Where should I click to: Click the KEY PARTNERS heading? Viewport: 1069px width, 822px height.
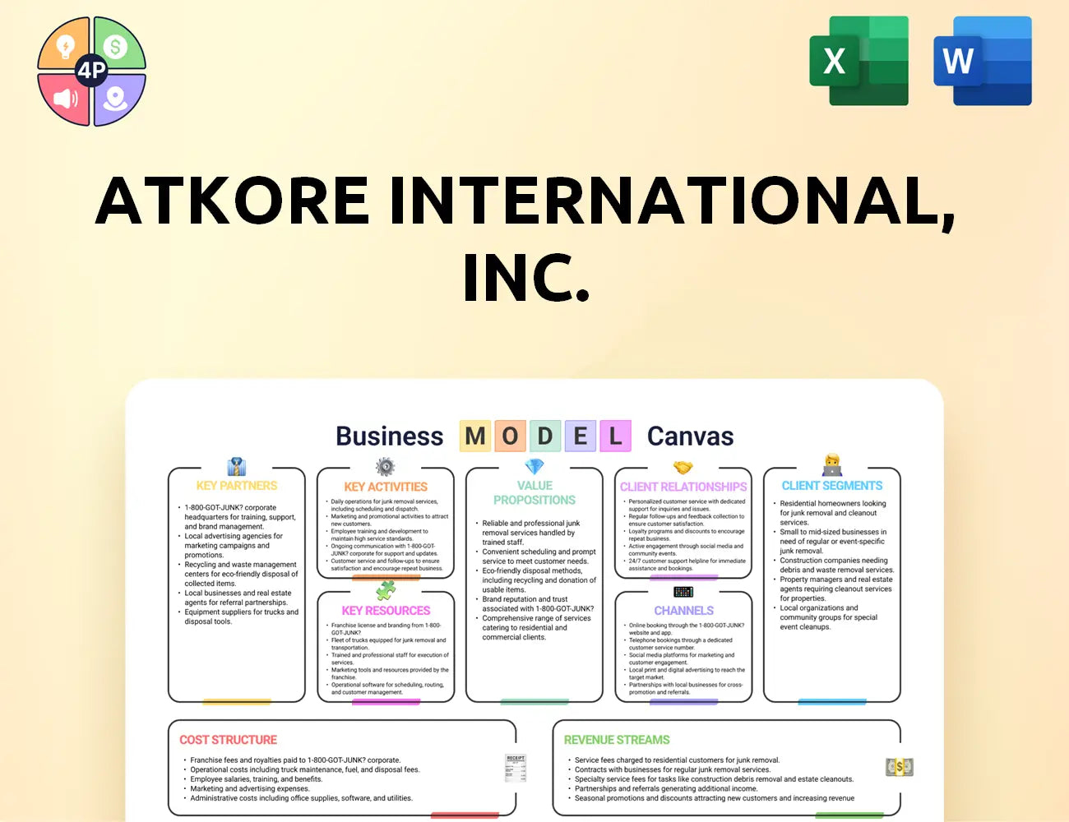[x=237, y=486]
